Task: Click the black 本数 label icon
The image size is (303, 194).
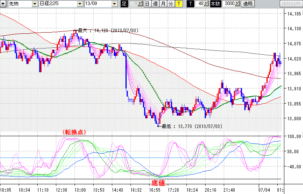Action: pyautogui.click(x=216, y=4)
